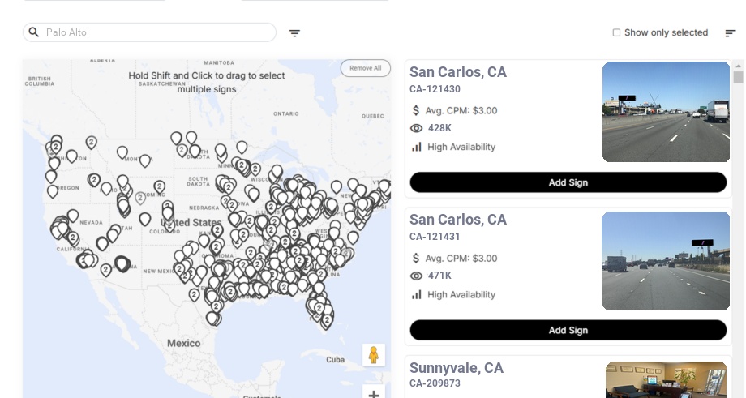Open the sort icon at top right
The height and width of the screenshot is (398, 746).
731,33
